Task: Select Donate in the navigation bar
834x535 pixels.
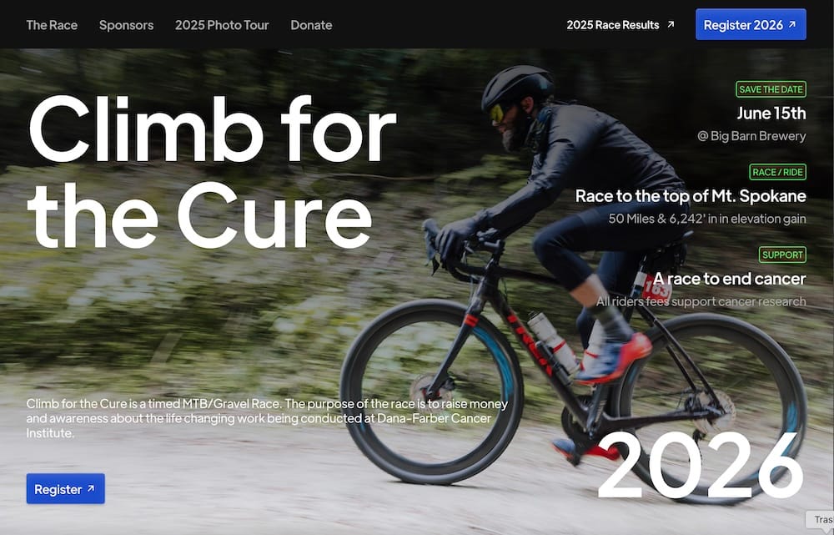Action: [311, 25]
